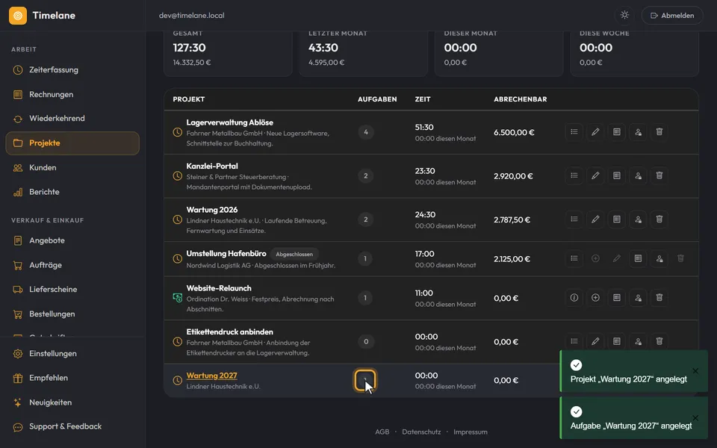Toggle the light/dark theme sun button
Viewport: 717px width, 448px height.
[624, 16]
